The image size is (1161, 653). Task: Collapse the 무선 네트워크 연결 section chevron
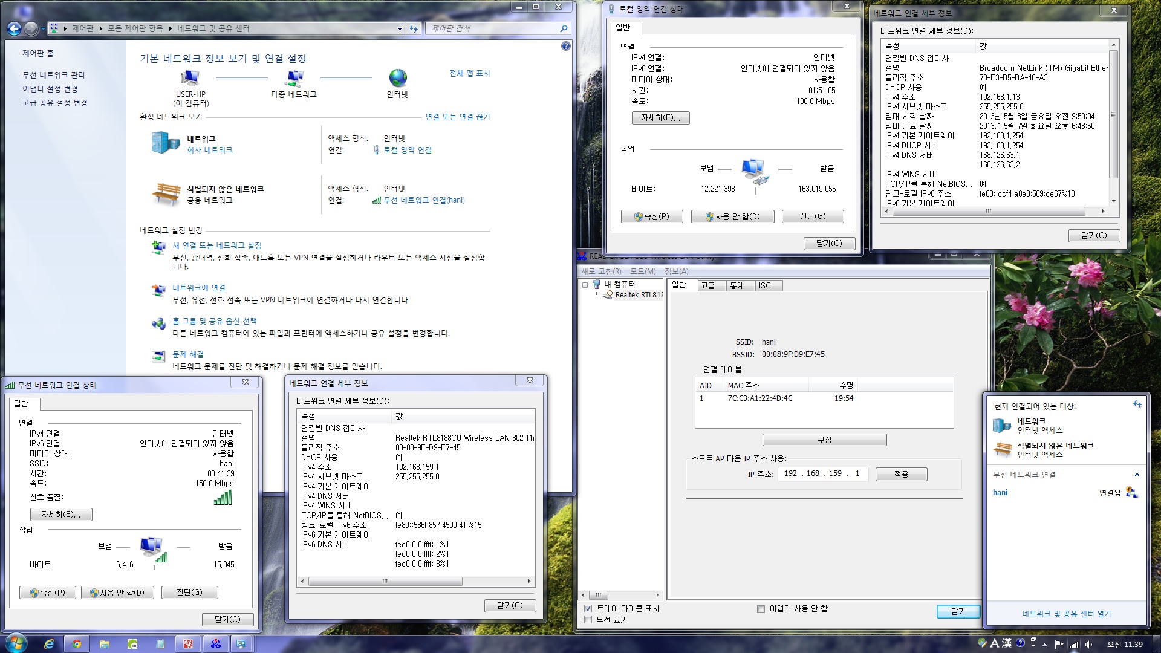tap(1137, 475)
